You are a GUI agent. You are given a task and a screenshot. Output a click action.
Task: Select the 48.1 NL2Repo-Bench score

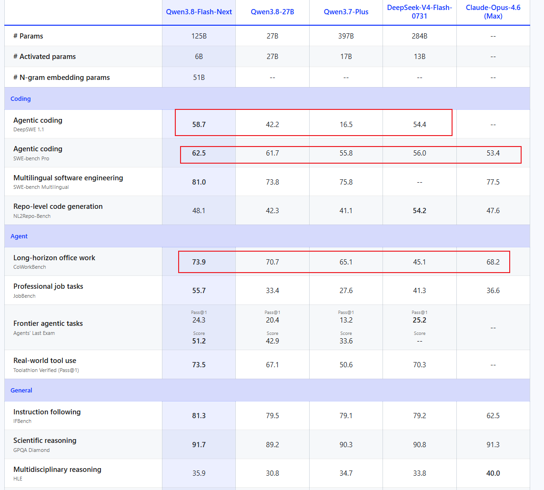pos(199,211)
